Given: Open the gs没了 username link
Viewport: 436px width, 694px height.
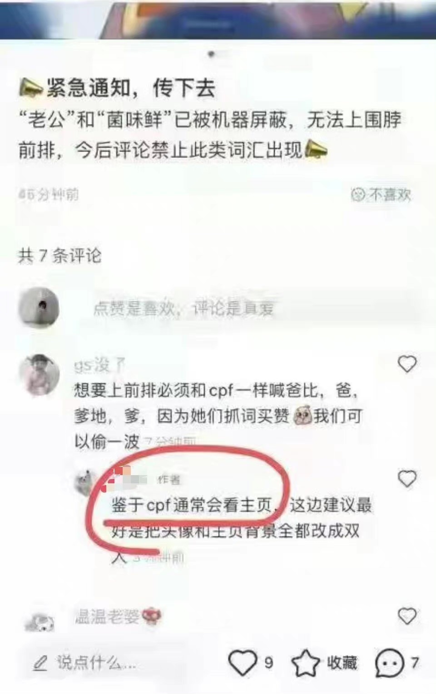Looking at the screenshot, I should (x=99, y=365).
